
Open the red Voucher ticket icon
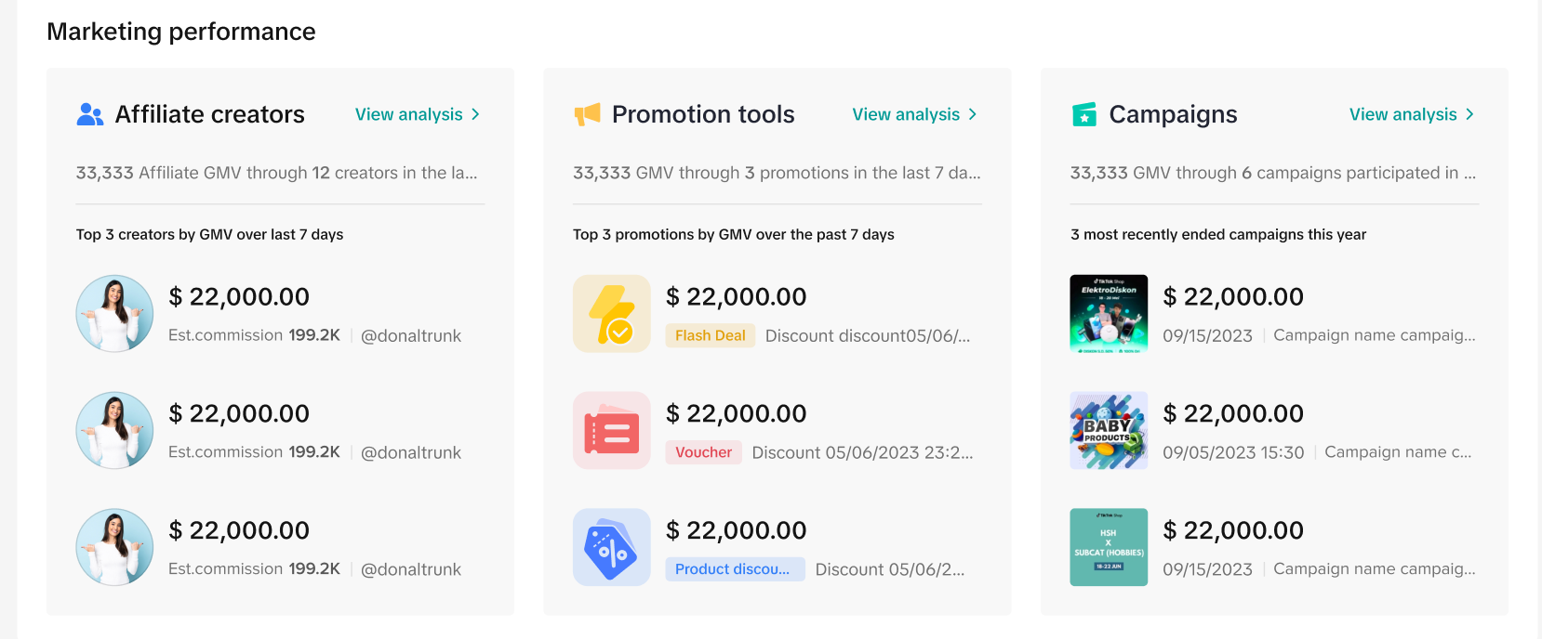coord(612,430)
